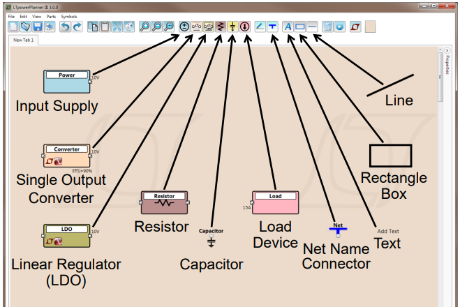Click the Undo arrow in toolbar
Viewport: 460px width, 307px height.
pos(65,27)
